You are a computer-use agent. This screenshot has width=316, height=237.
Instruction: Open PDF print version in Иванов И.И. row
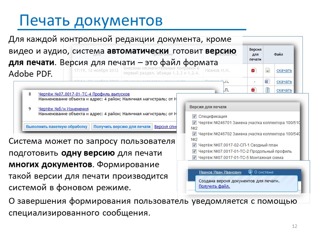click(253, 70)
